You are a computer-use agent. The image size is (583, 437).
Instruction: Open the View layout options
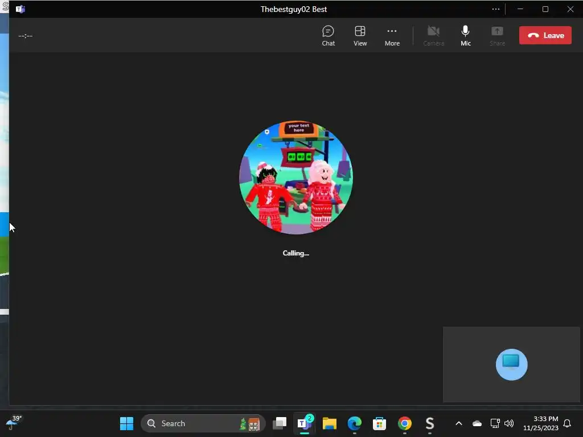click(360, 36)
